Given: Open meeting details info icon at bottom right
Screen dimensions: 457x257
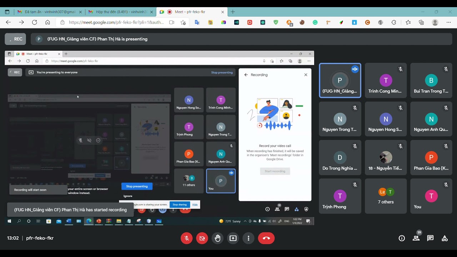Looking at the screenshot, I should coord(402,238).
